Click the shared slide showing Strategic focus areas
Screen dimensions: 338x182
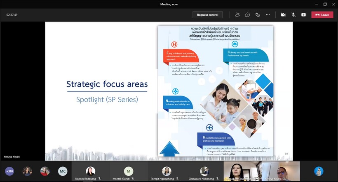[169, 91]
